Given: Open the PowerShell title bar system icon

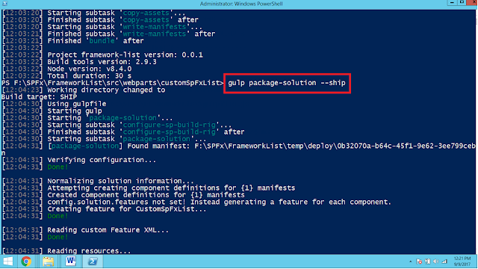Looking at the screenshot, I should pos(5,4).
